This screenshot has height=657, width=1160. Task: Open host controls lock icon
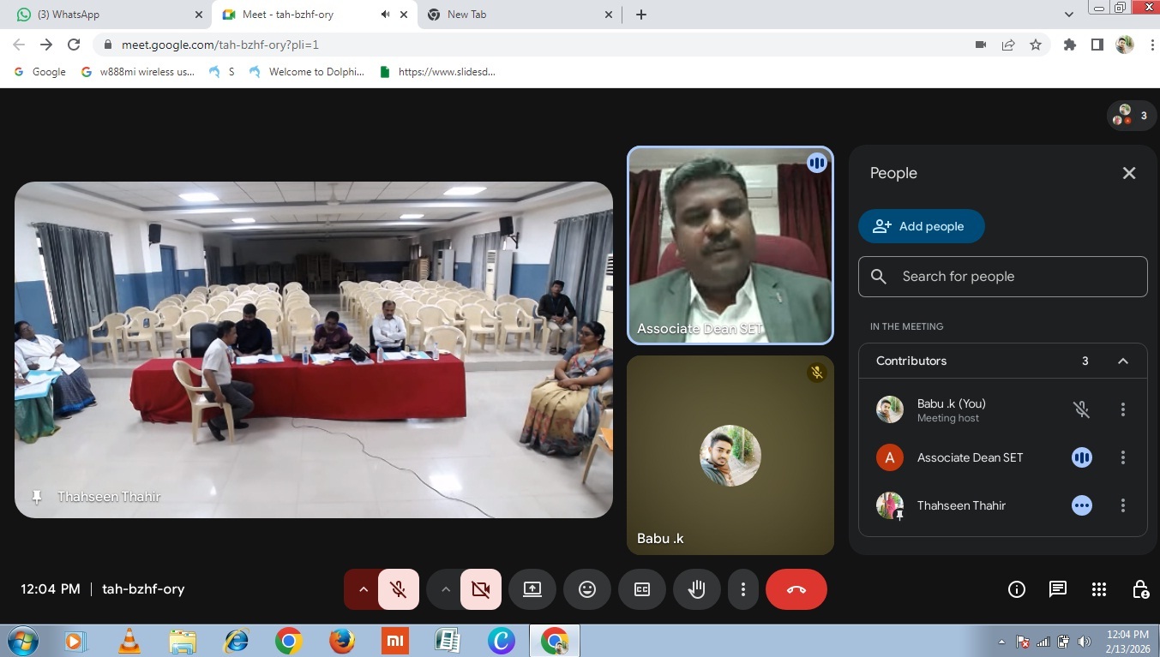tap(1139, 589)
